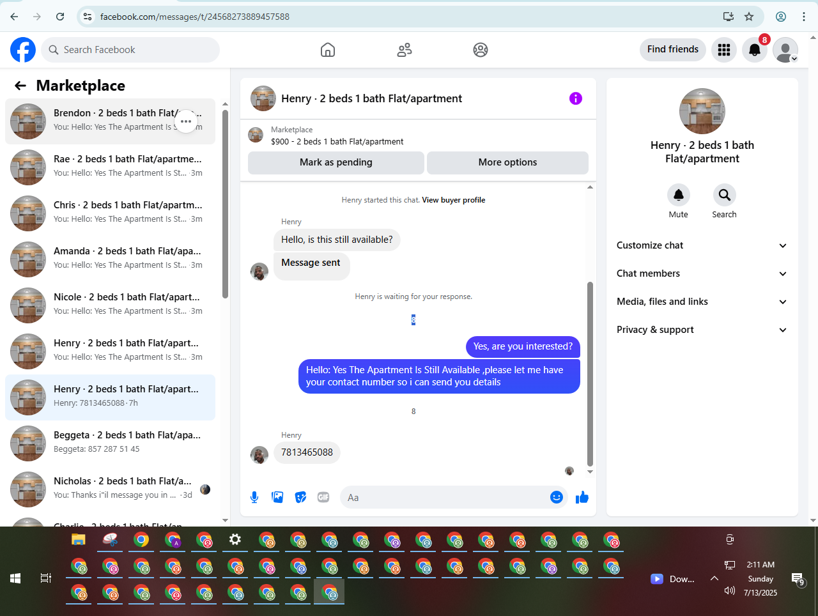The image size is (818, 616).
Task: Reload the page in the browser
Action: tap(60, 17)
